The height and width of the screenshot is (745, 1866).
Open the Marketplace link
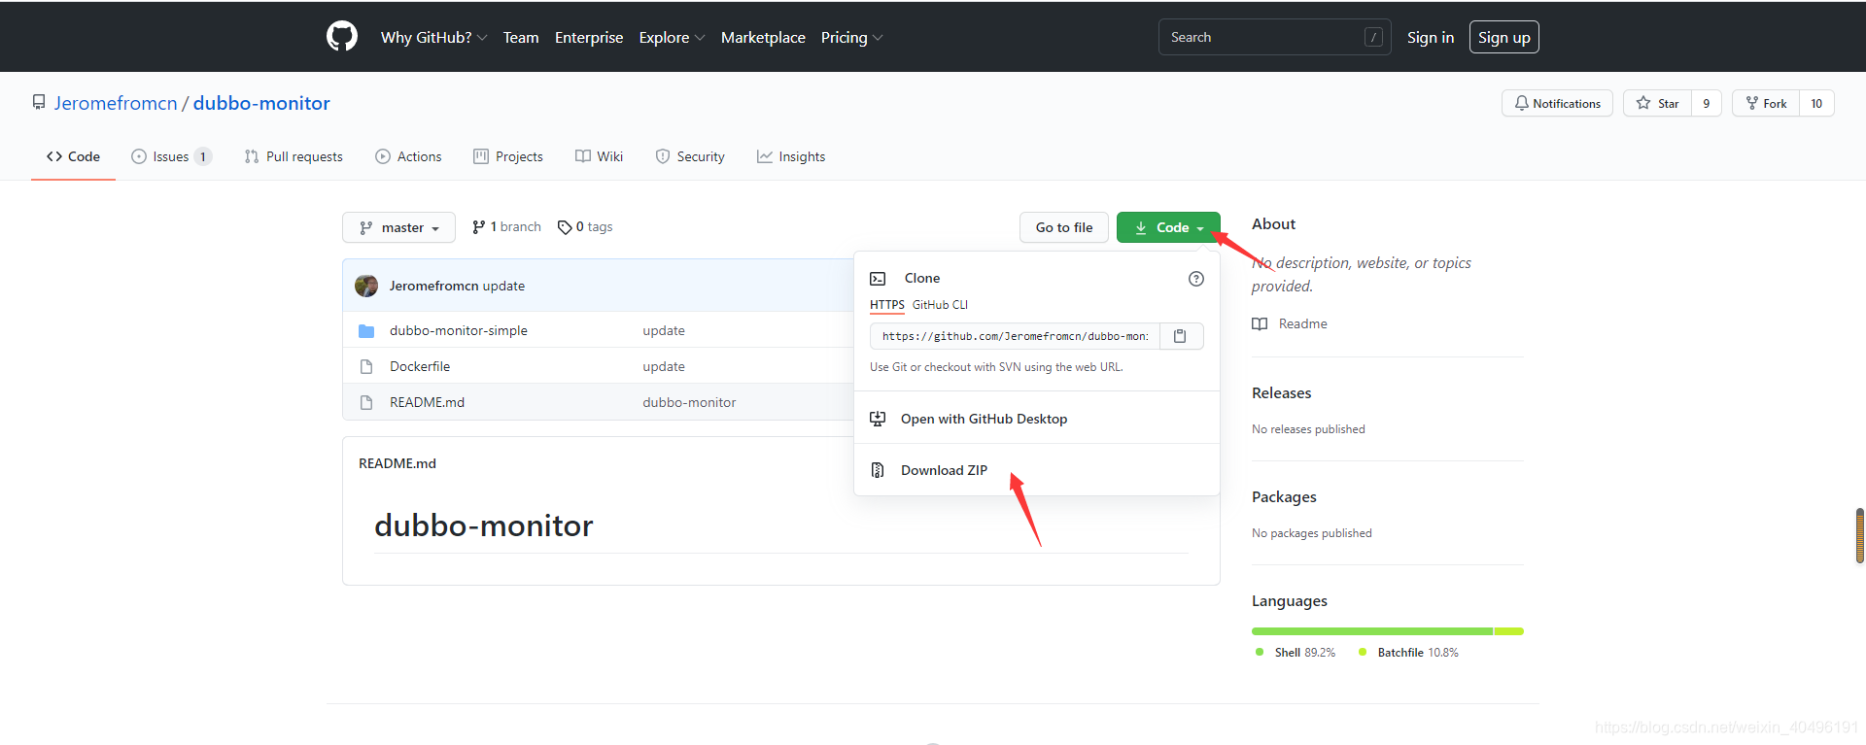coord(763,37)
